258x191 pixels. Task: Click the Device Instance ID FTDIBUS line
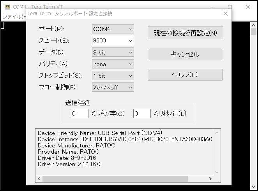point(125,139)
